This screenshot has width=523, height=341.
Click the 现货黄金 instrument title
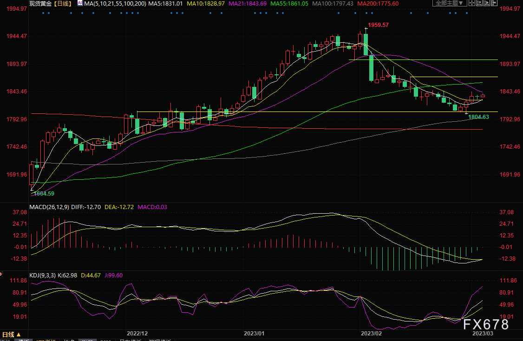click(40, 4)
